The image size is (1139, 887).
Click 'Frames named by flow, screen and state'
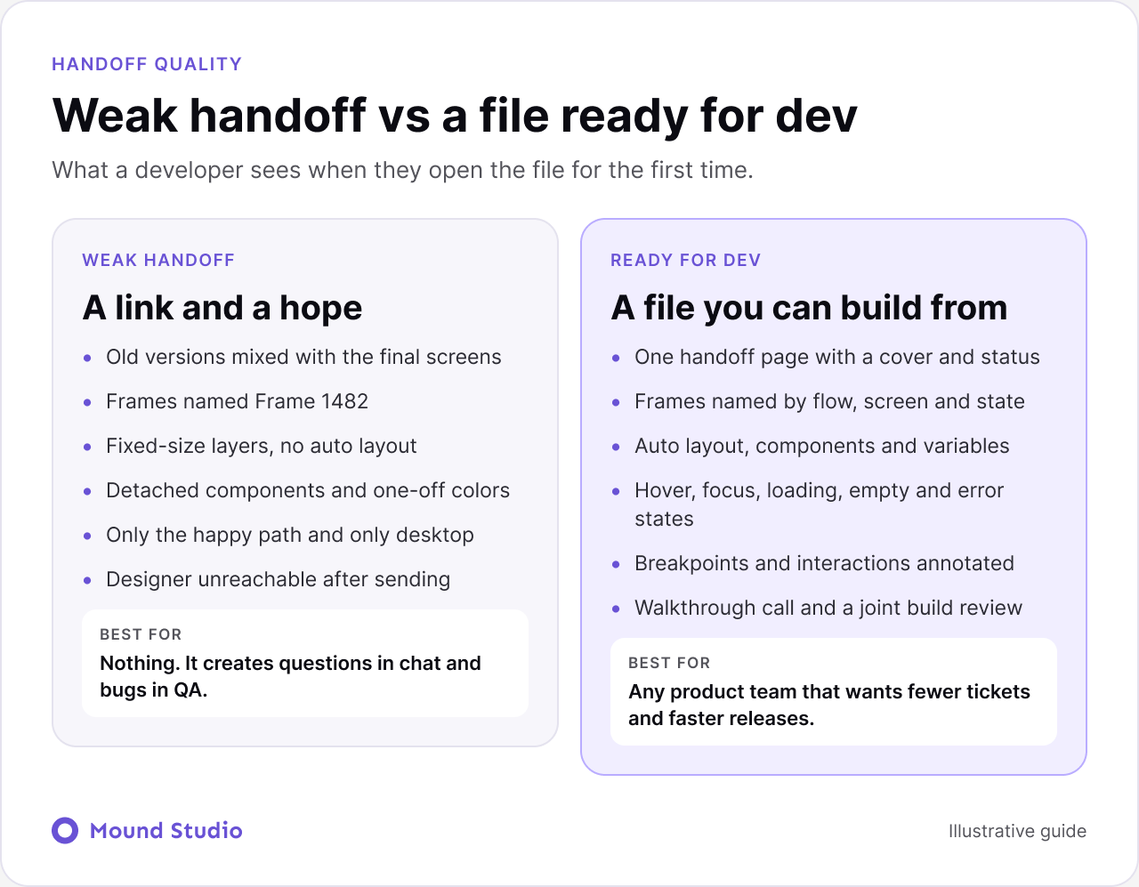[x=829, y=401]
